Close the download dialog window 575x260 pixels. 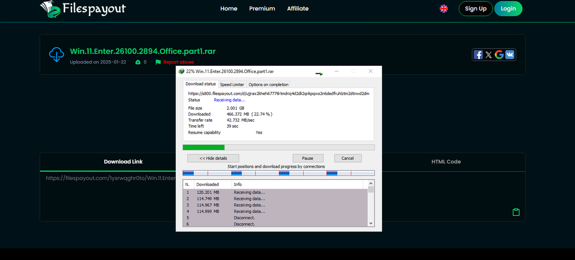point(371,71)
